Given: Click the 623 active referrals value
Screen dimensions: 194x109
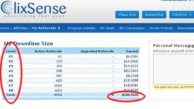Looking at the screenshot, I should (59, 81).
